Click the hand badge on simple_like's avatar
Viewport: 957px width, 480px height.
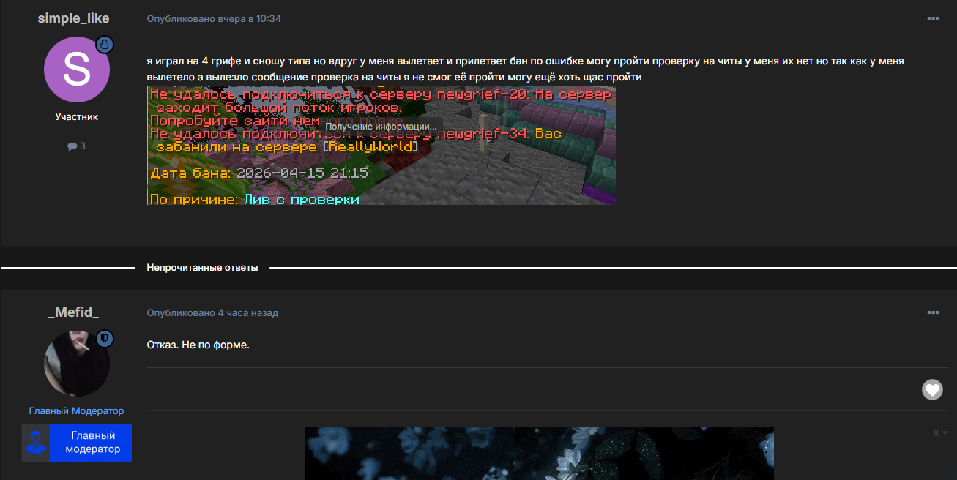tap(105, 45)
